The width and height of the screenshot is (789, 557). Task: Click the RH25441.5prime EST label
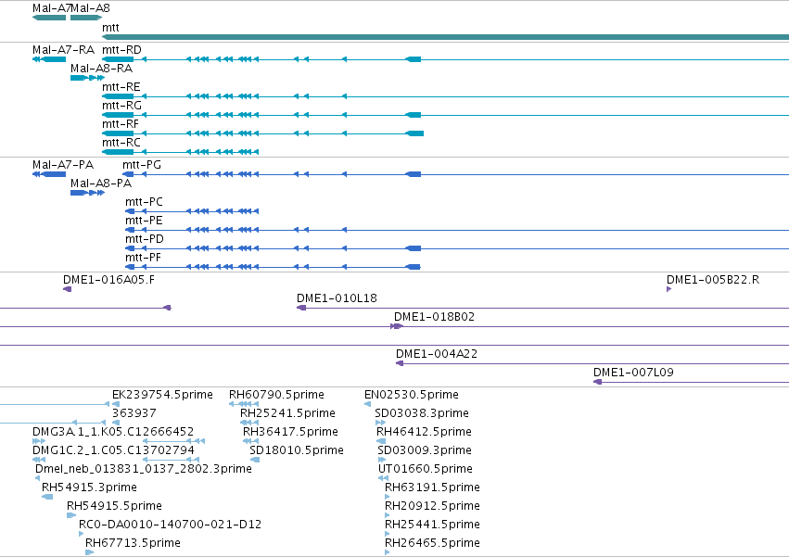[x=432, y=525]
